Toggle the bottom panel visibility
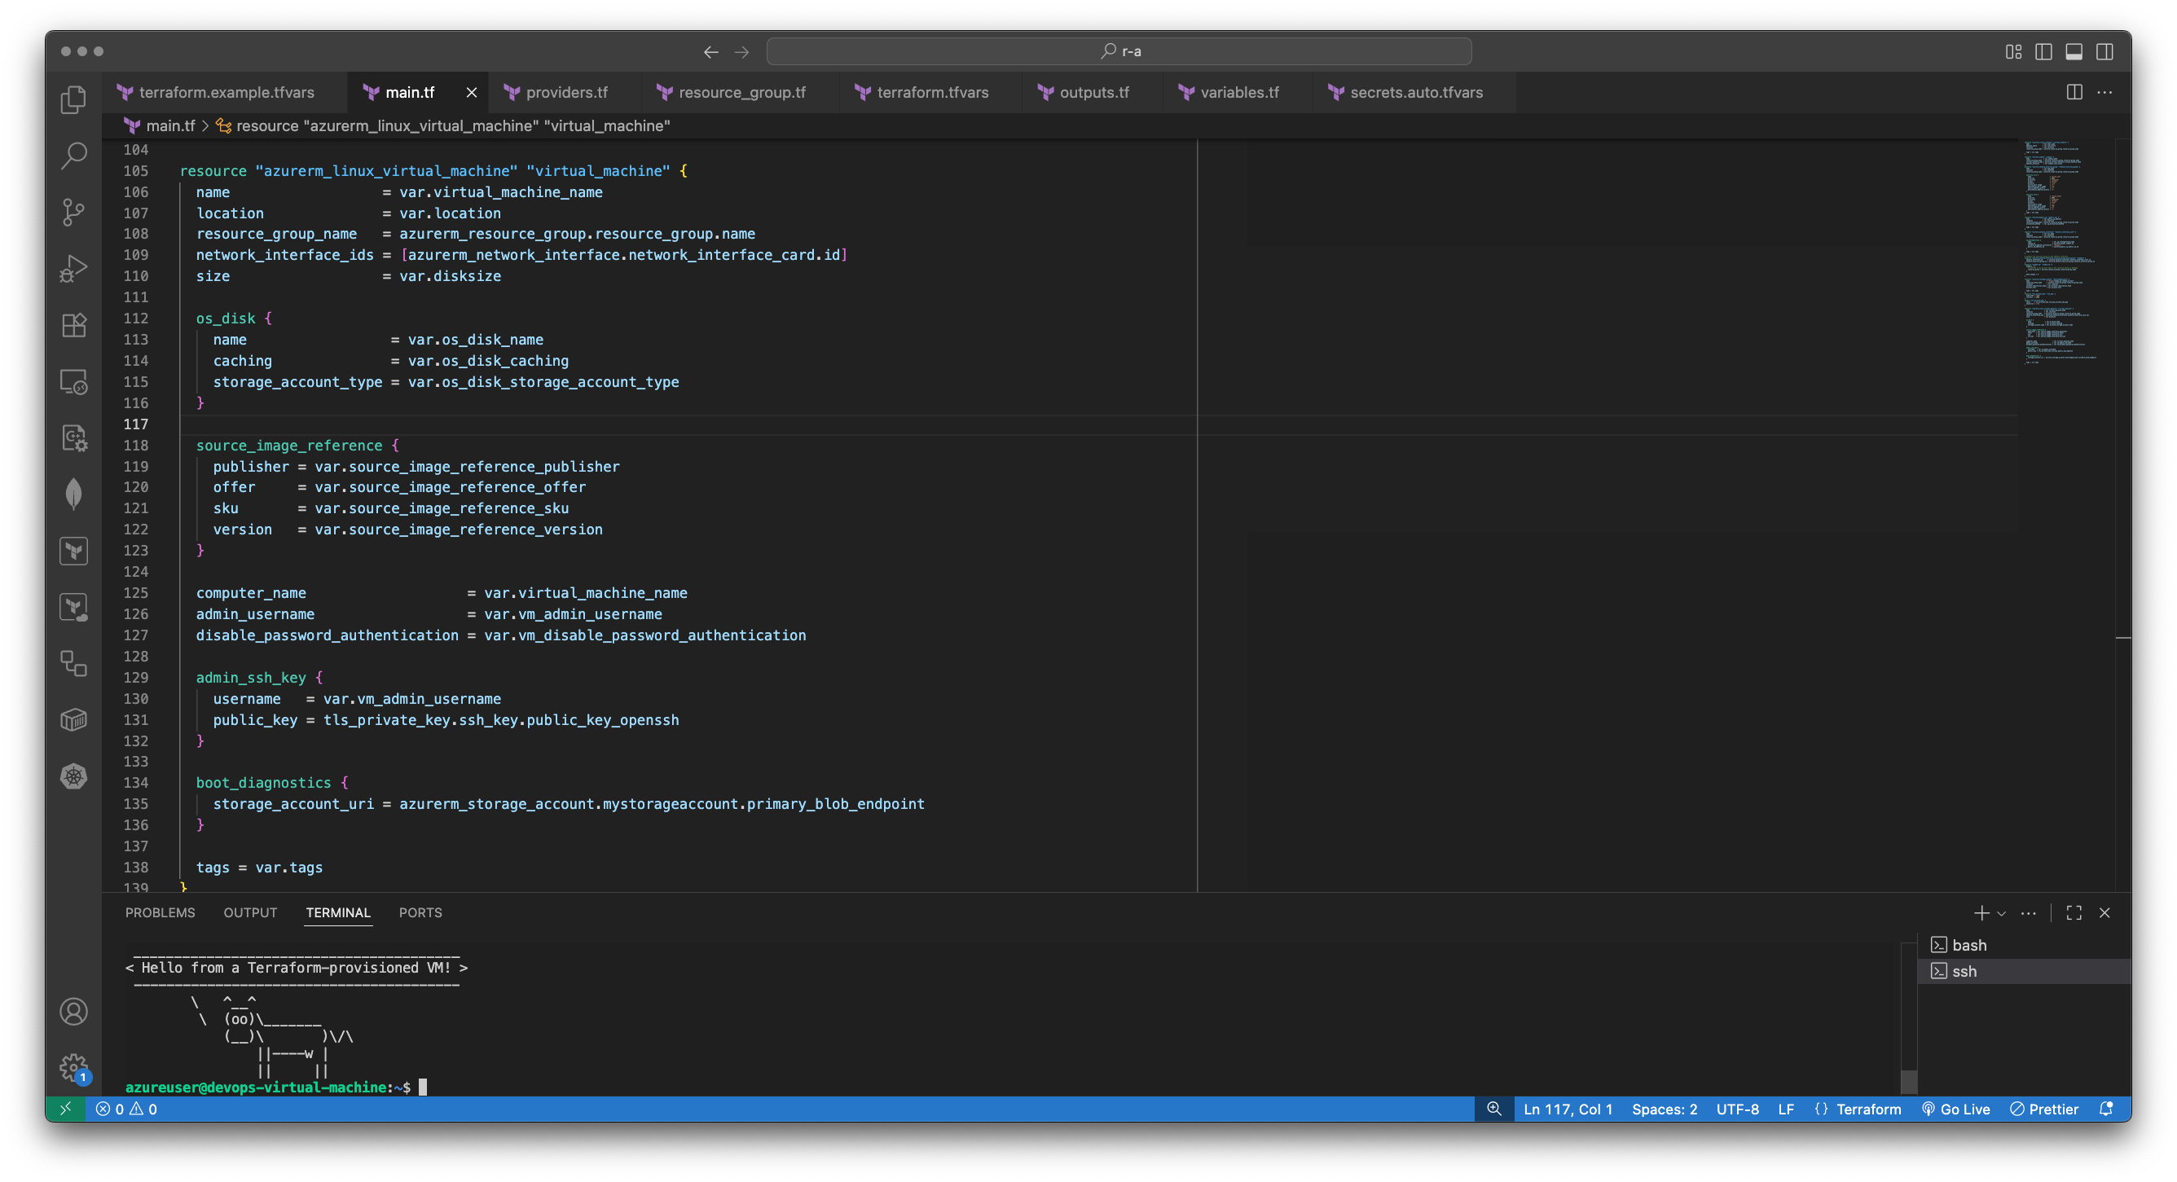Screen dimensions: 2177x1182 (2074, 51)
